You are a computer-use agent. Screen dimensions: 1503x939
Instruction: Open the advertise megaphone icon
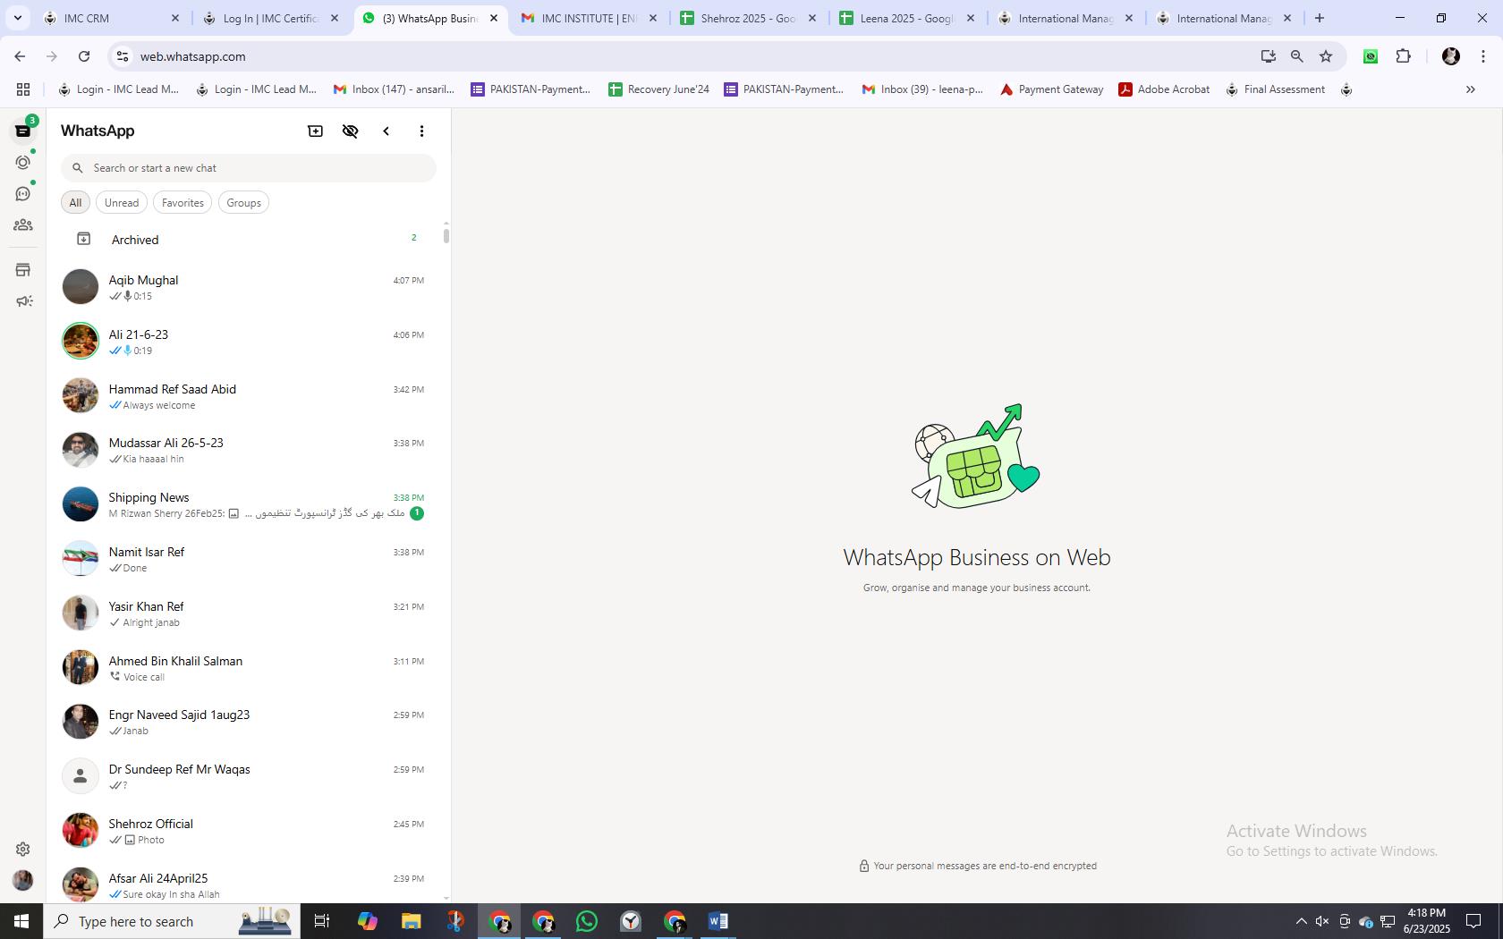click(x=23, y=301)
